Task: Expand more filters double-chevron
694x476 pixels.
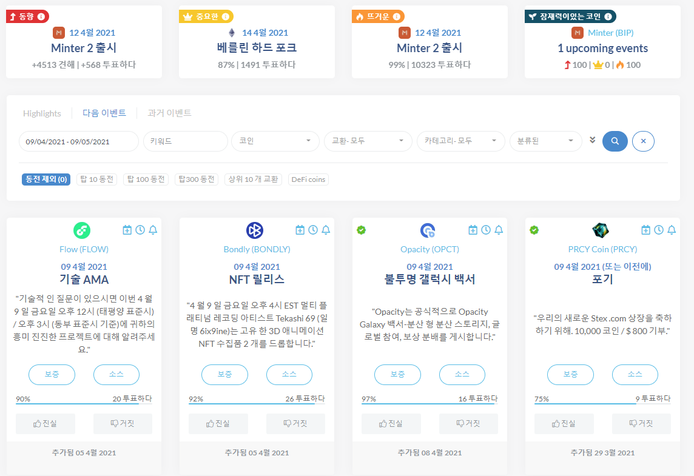Action: (592, 140)
